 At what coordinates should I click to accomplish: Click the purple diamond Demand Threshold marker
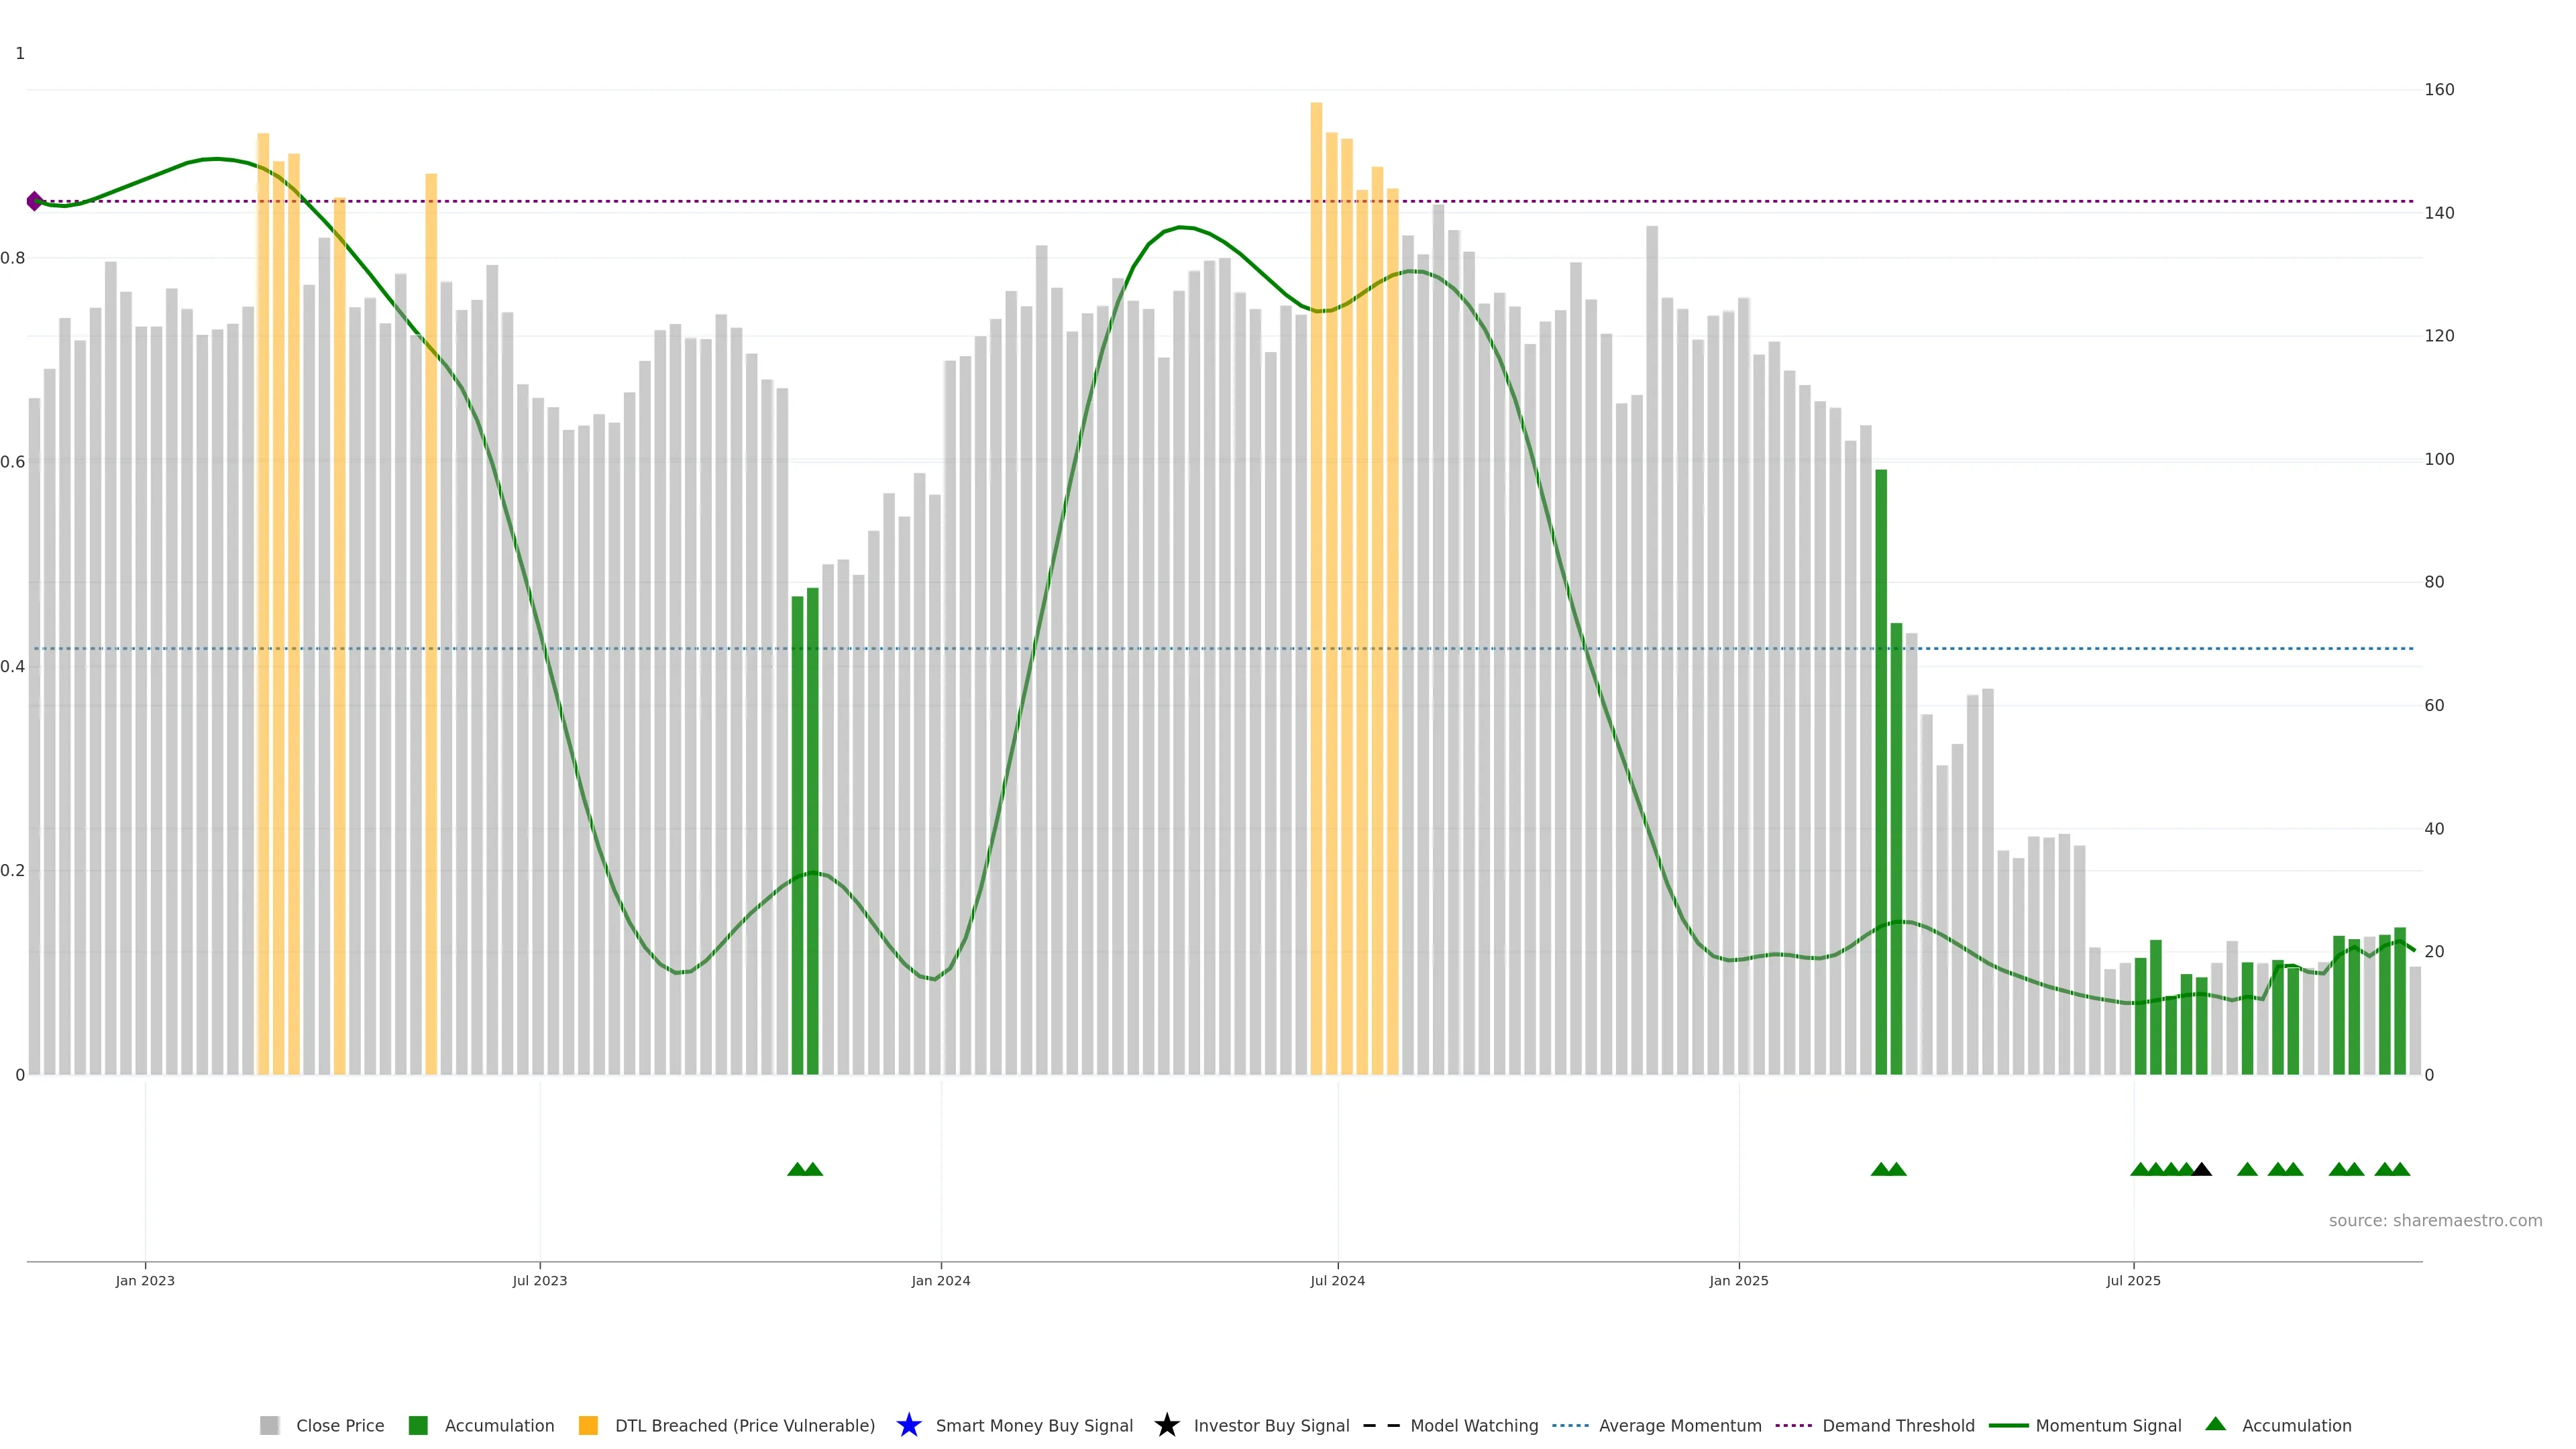(34, 201)
